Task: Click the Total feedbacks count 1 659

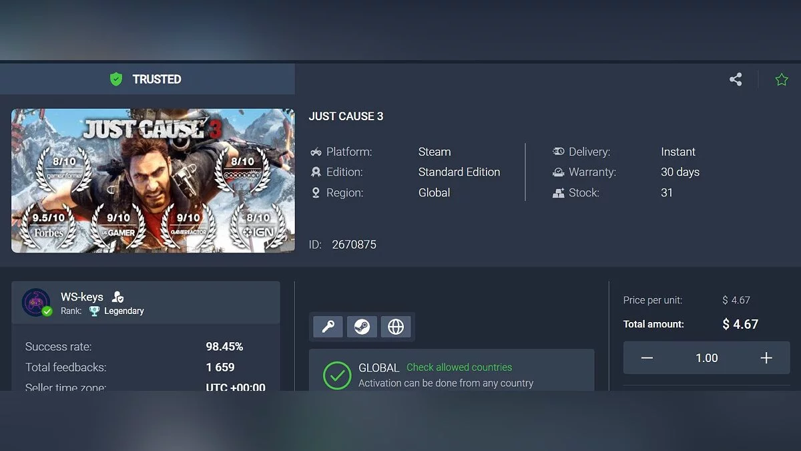Action: pos(220,367)
